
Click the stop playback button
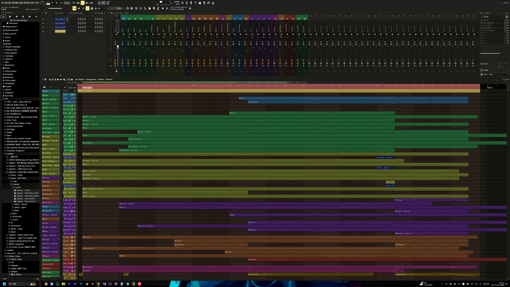[56, 3]
